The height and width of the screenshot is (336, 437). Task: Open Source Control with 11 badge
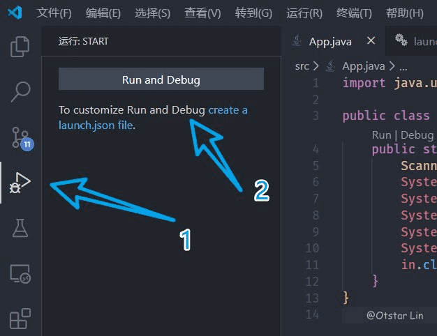(20, 137)
